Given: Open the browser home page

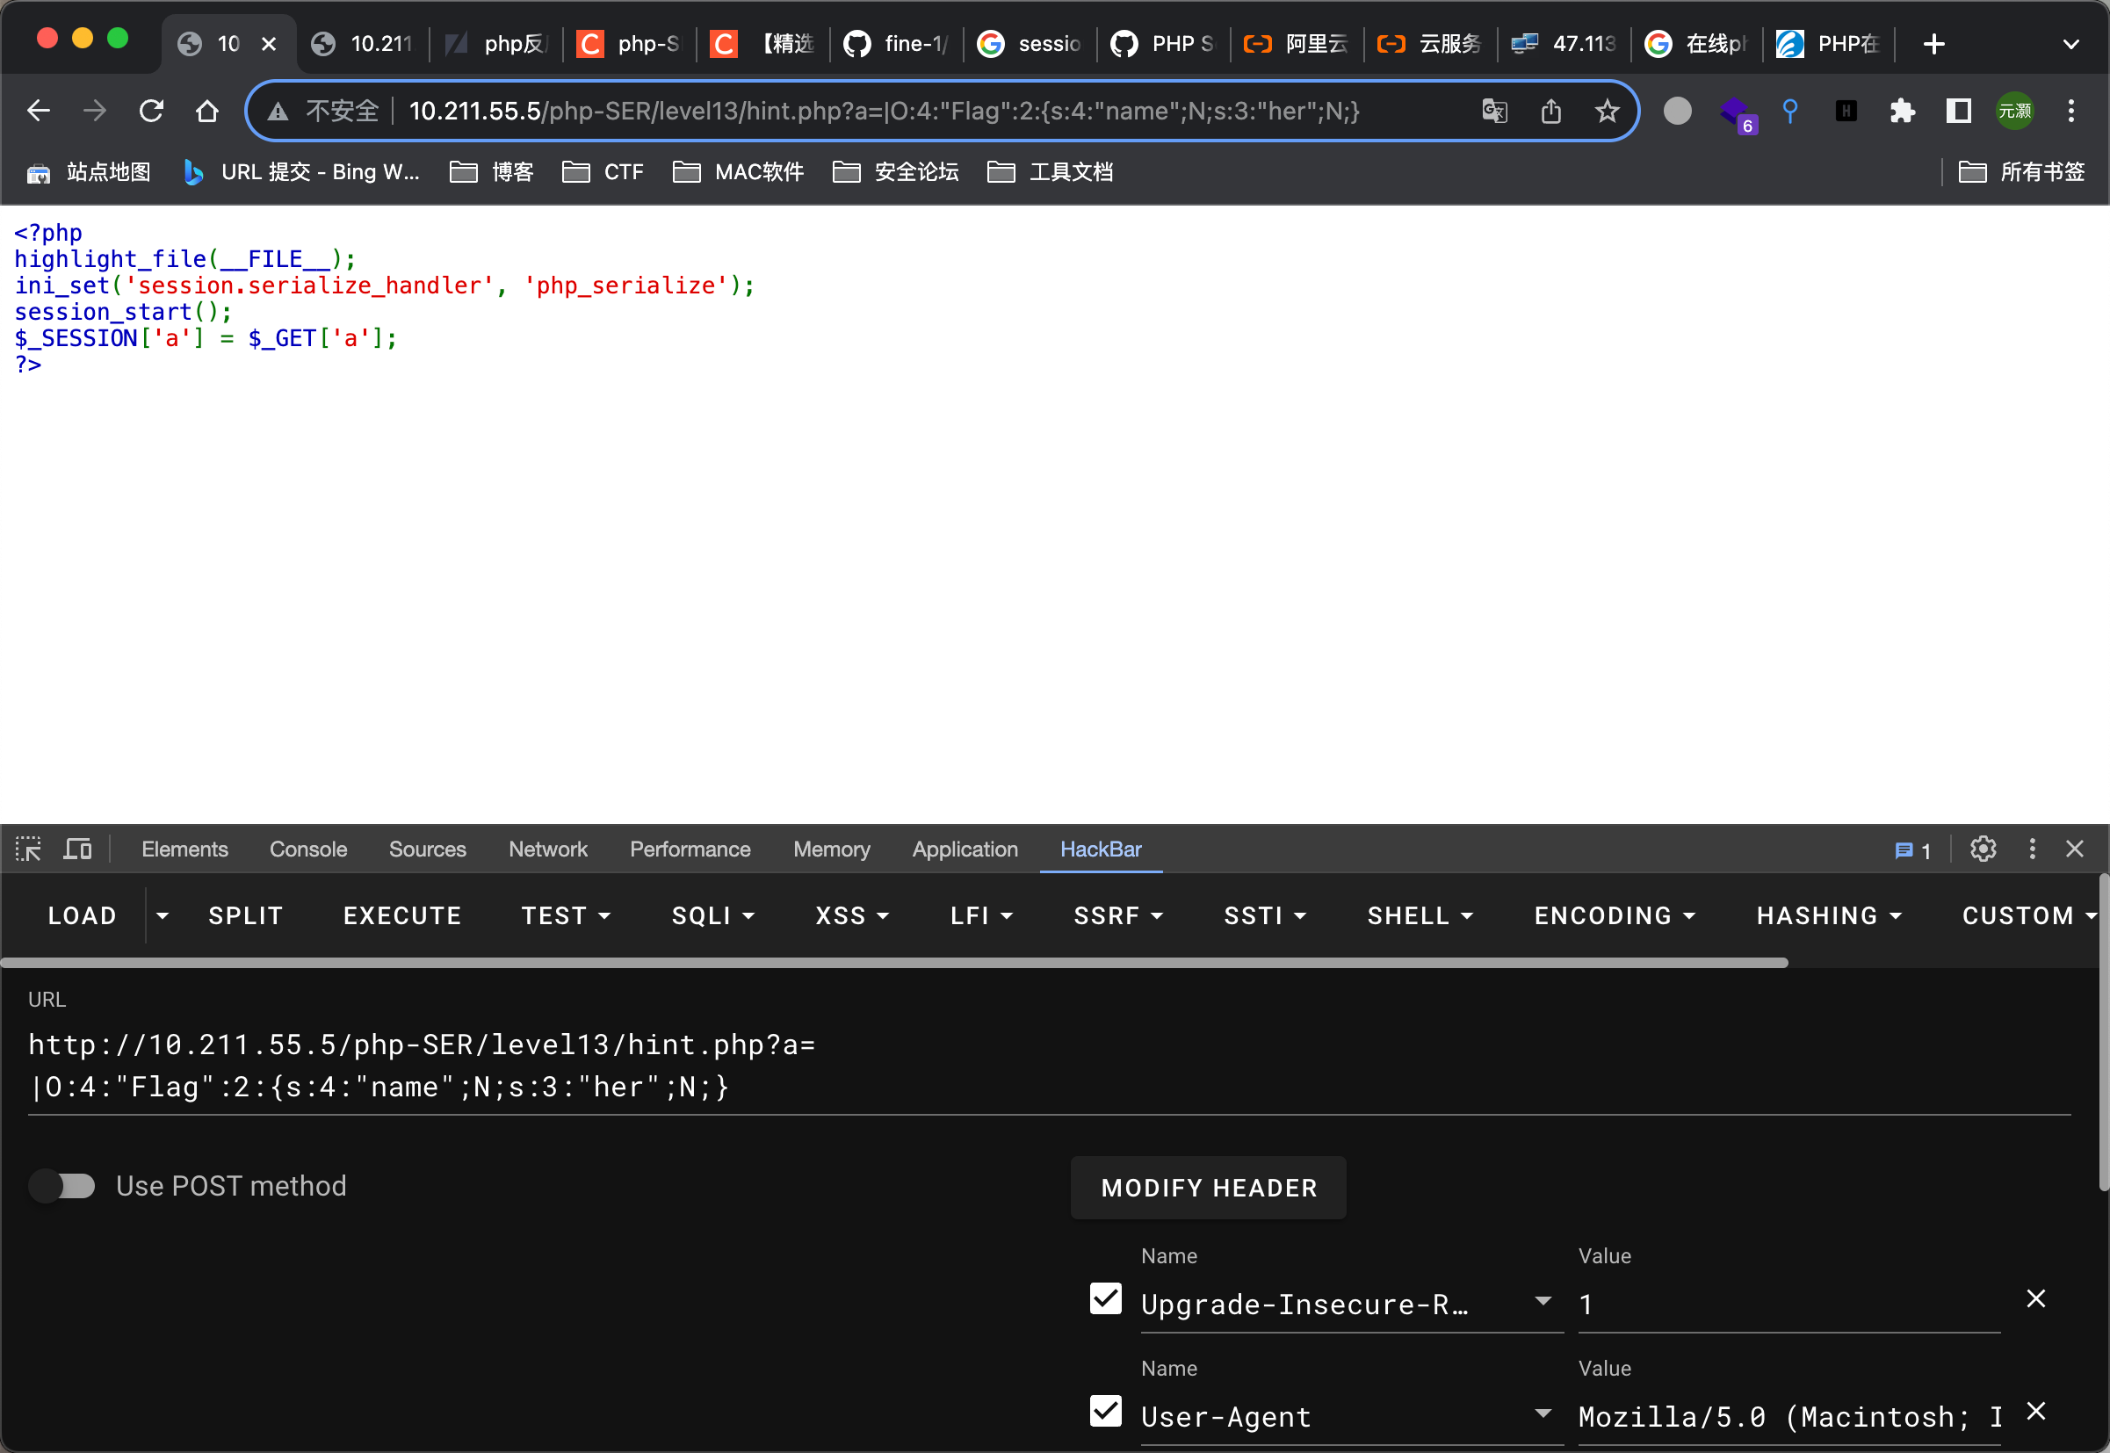Looking at the screenshot, I should (207, 111).
